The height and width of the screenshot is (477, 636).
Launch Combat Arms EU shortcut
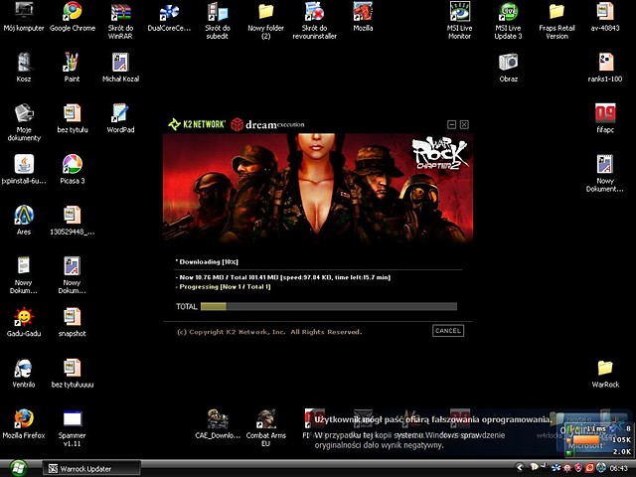265,428
